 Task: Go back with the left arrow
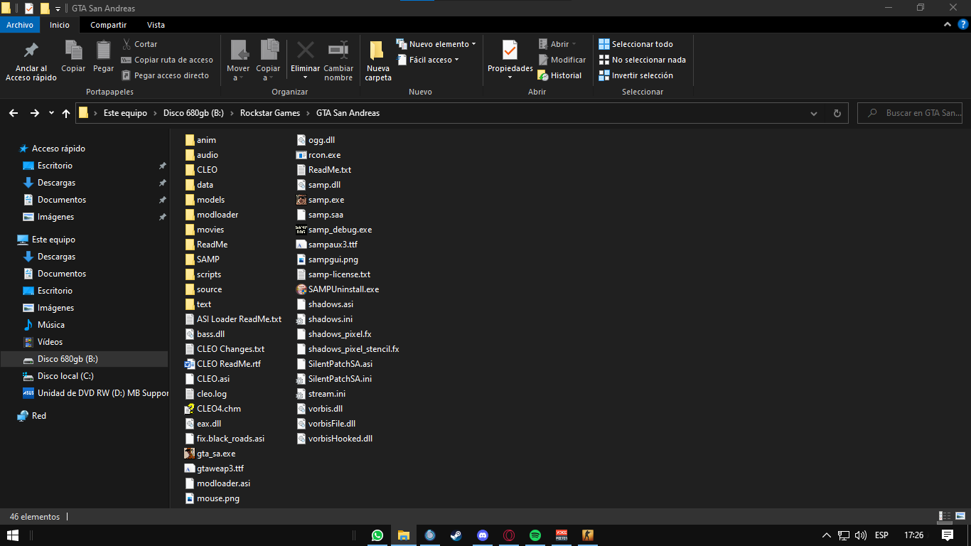point(14,113)
